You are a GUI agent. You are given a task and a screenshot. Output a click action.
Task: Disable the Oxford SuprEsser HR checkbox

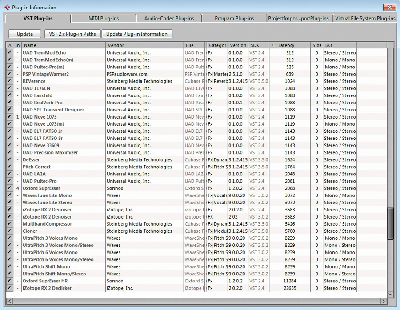[x=9, y=281]
